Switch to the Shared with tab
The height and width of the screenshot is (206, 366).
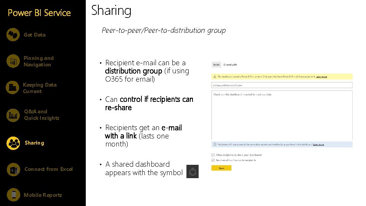[x=230, y=65]
